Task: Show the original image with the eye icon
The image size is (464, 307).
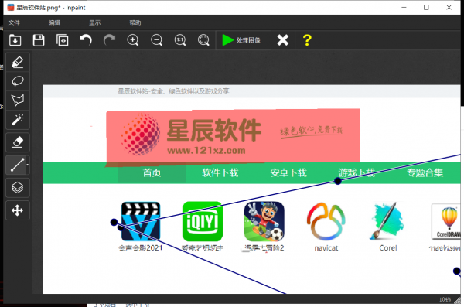Action: tap(62, 40)
